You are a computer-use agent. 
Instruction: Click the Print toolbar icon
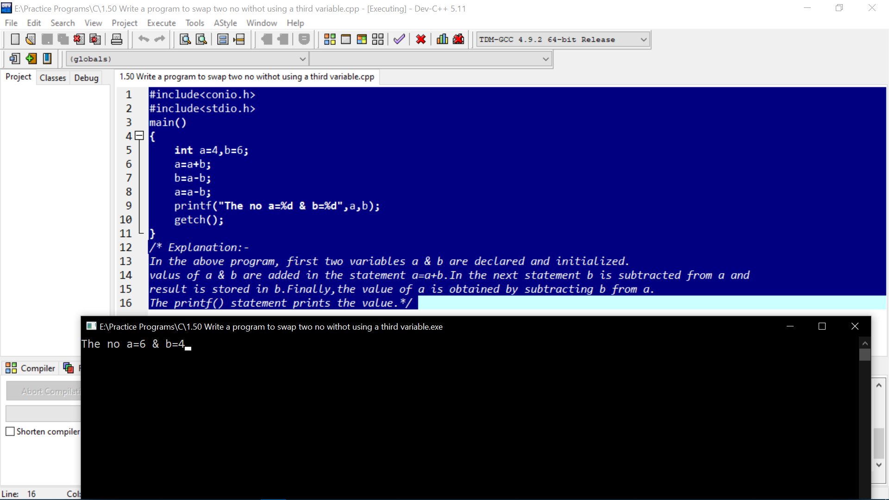[117, 39]
